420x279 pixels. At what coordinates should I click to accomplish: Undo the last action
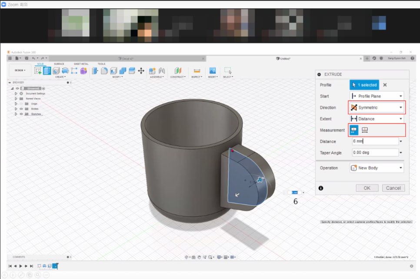33,58
